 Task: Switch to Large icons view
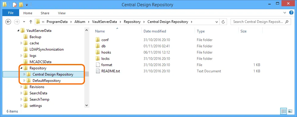(290, 111)
